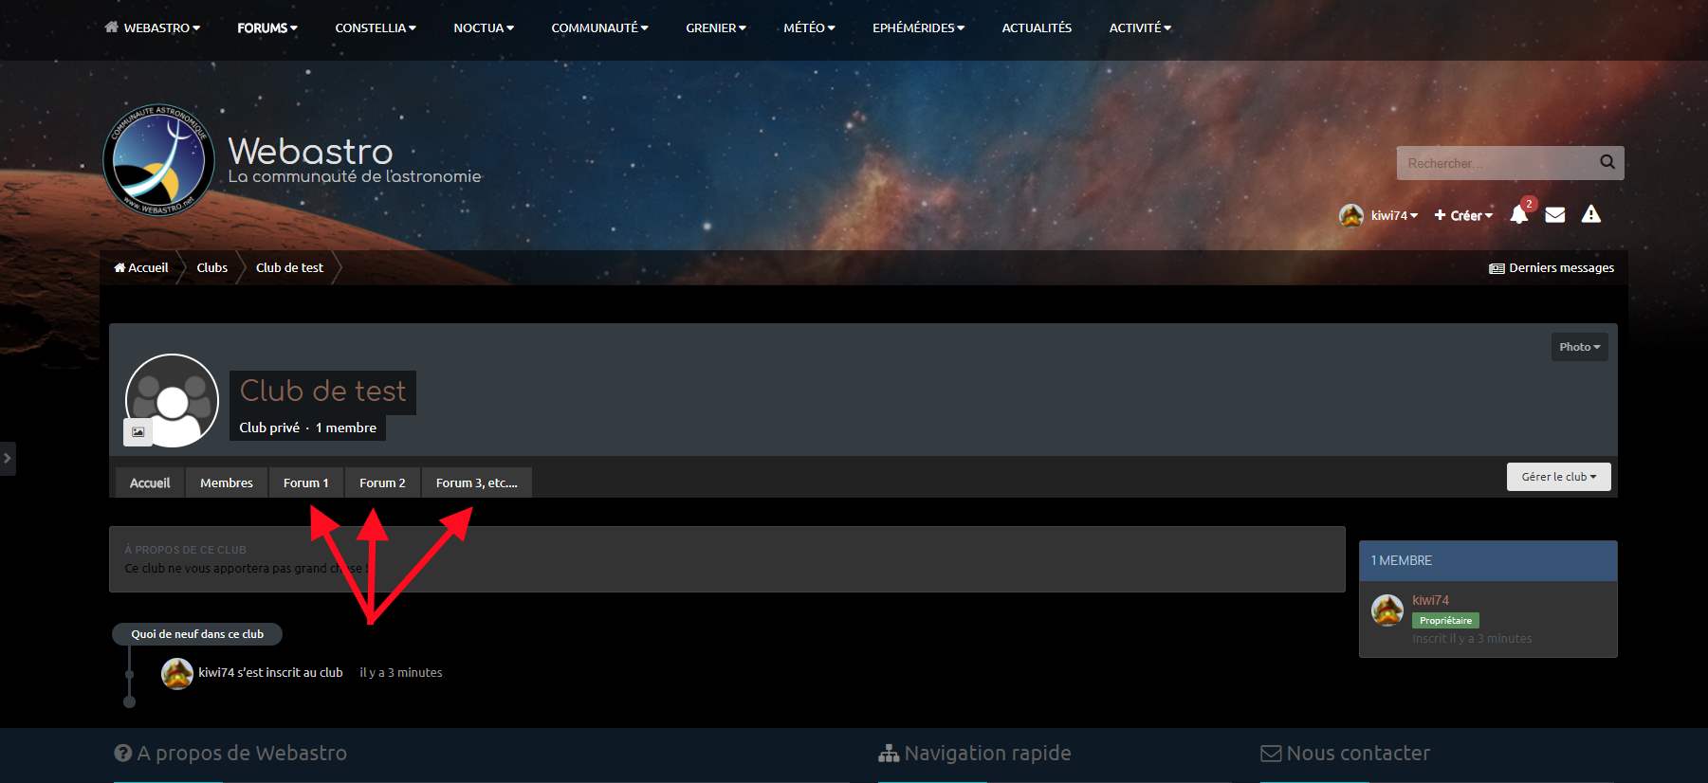The width and height of the screenshot is (1708, 783).
Task: Change club photo via small image icon
Action: 138,432
